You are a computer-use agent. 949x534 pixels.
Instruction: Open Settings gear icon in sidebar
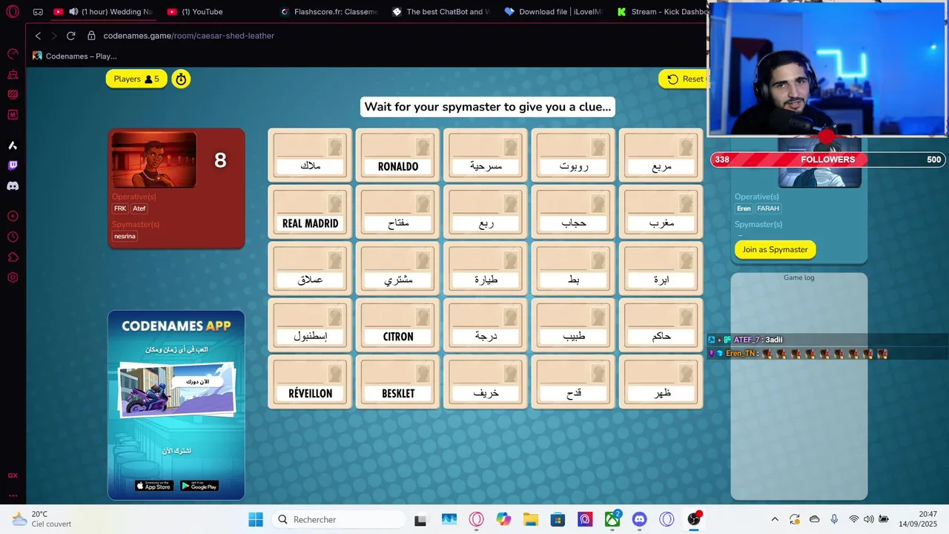coord(13,277)
